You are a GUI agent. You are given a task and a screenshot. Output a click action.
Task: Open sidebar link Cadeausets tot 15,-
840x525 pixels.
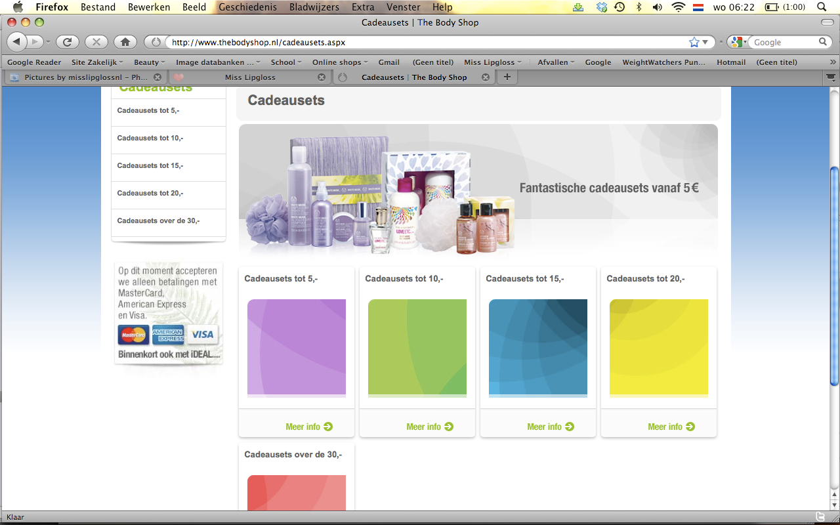click(x=150, y=165)
